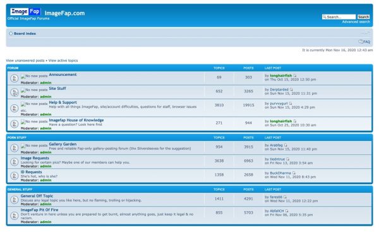Viewport: 379px width, 232px height.
Task: Open the Help & Support forum
Action: [63, 102]
